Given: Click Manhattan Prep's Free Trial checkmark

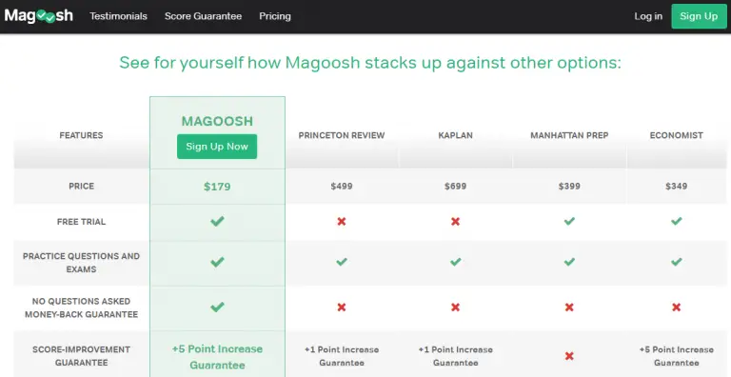Looking at the screenshot, I should [x=569, y=221].
